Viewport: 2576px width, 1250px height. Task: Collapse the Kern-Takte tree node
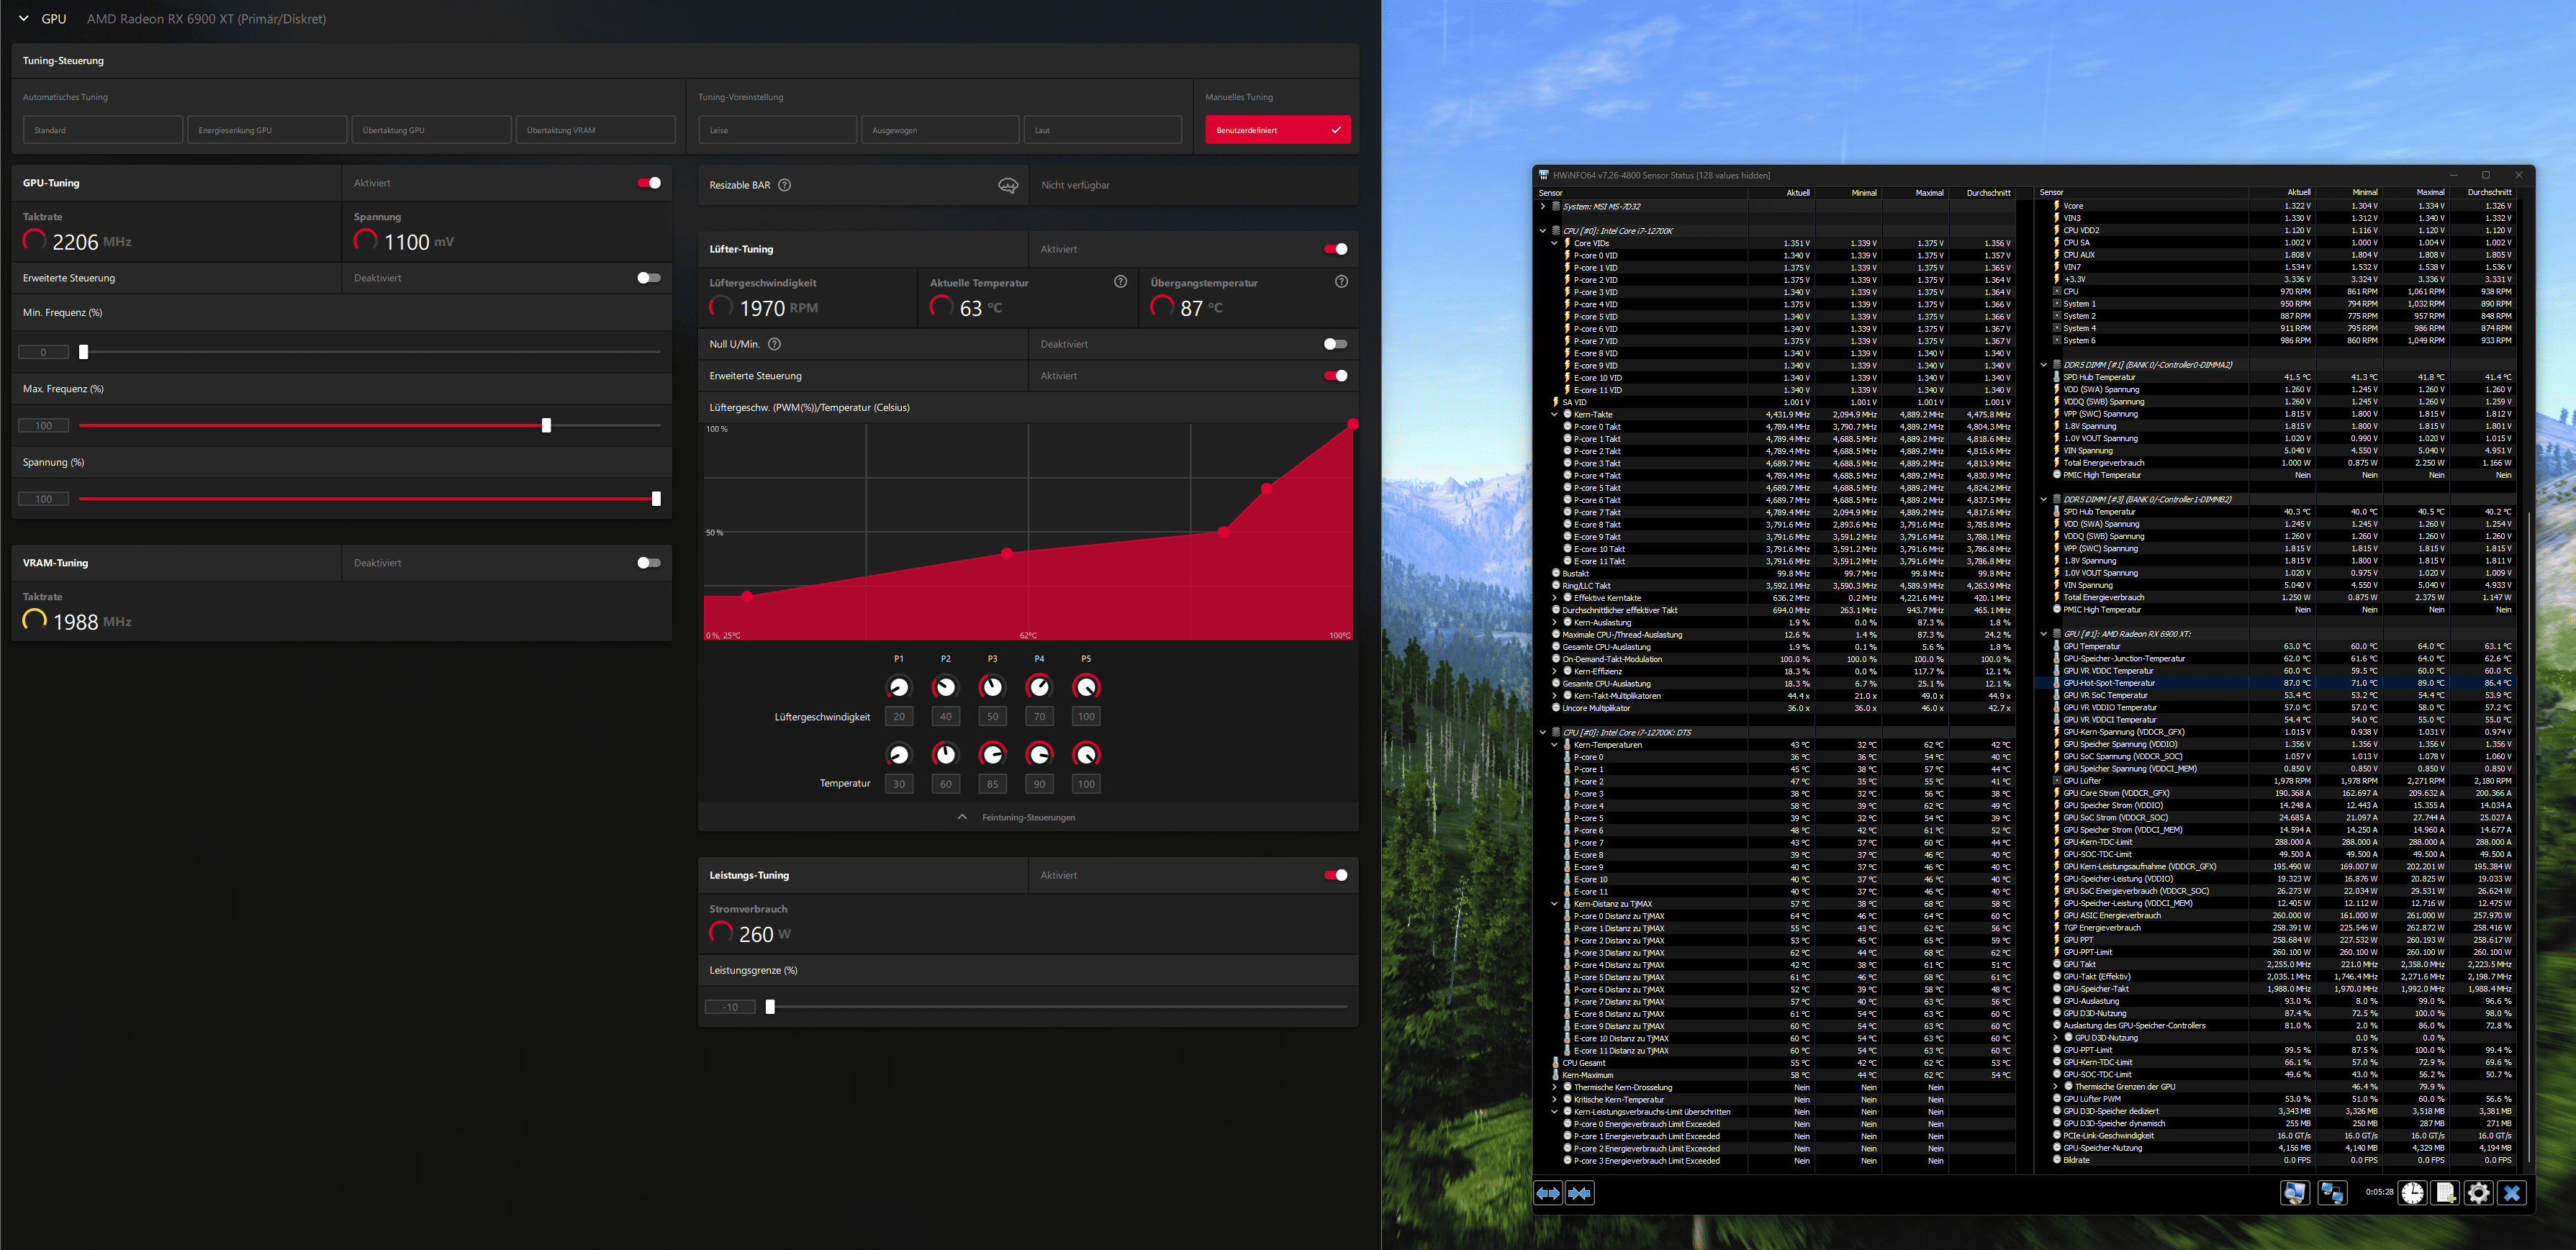coord(1554,414)
